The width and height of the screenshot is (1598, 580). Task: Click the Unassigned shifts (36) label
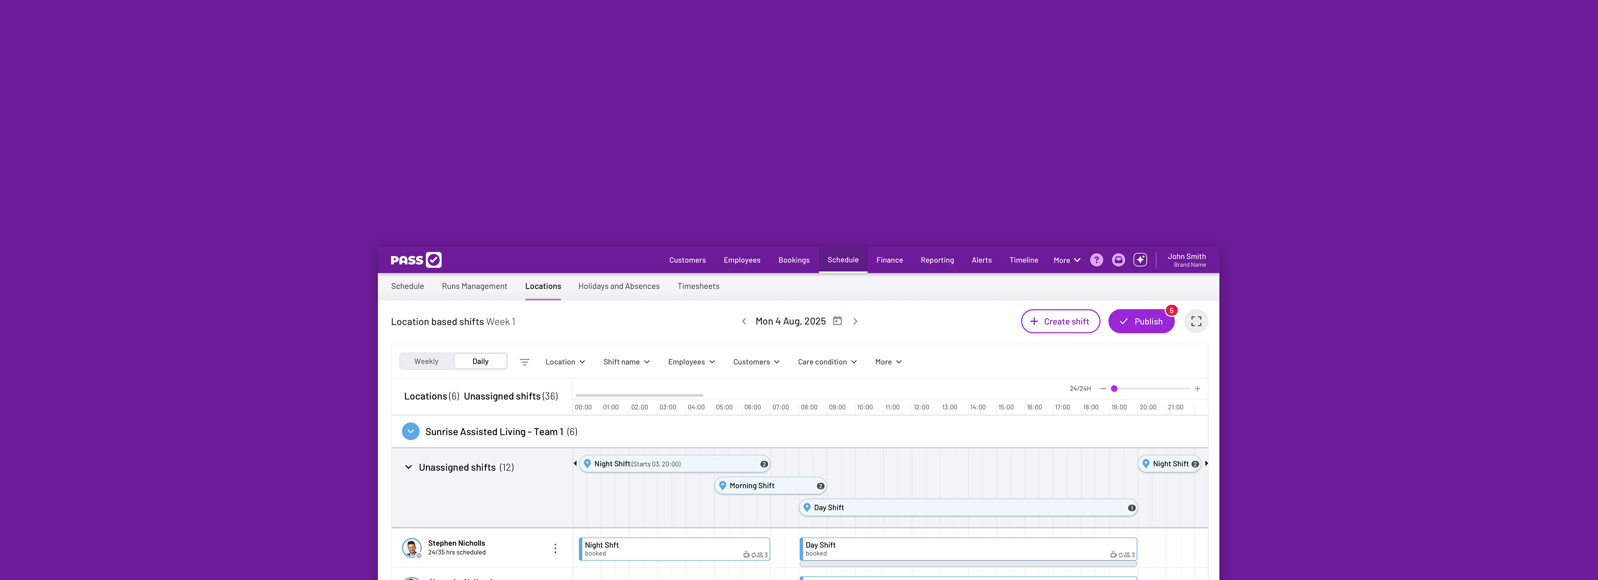[x=510, y=396]
